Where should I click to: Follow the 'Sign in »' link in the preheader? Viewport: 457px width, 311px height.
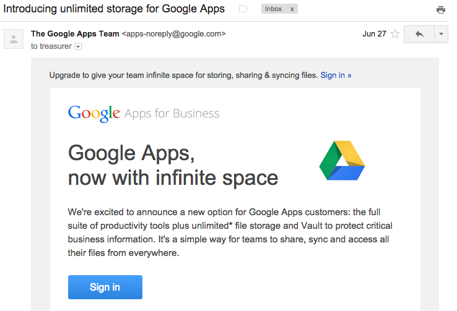point(336,75)
